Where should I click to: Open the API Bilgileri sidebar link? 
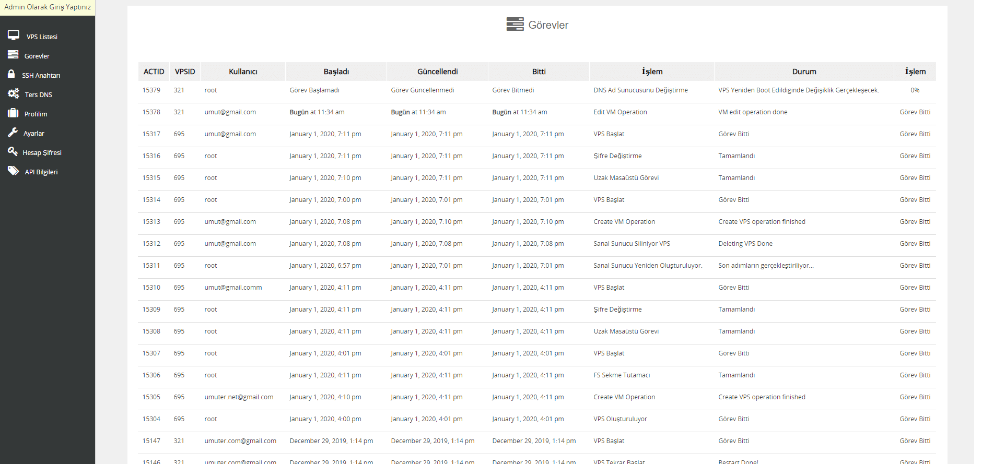point(41,172)
